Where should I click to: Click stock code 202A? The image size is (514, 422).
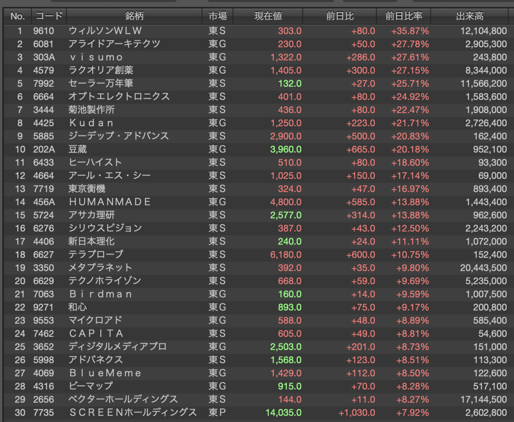(44, 149)
